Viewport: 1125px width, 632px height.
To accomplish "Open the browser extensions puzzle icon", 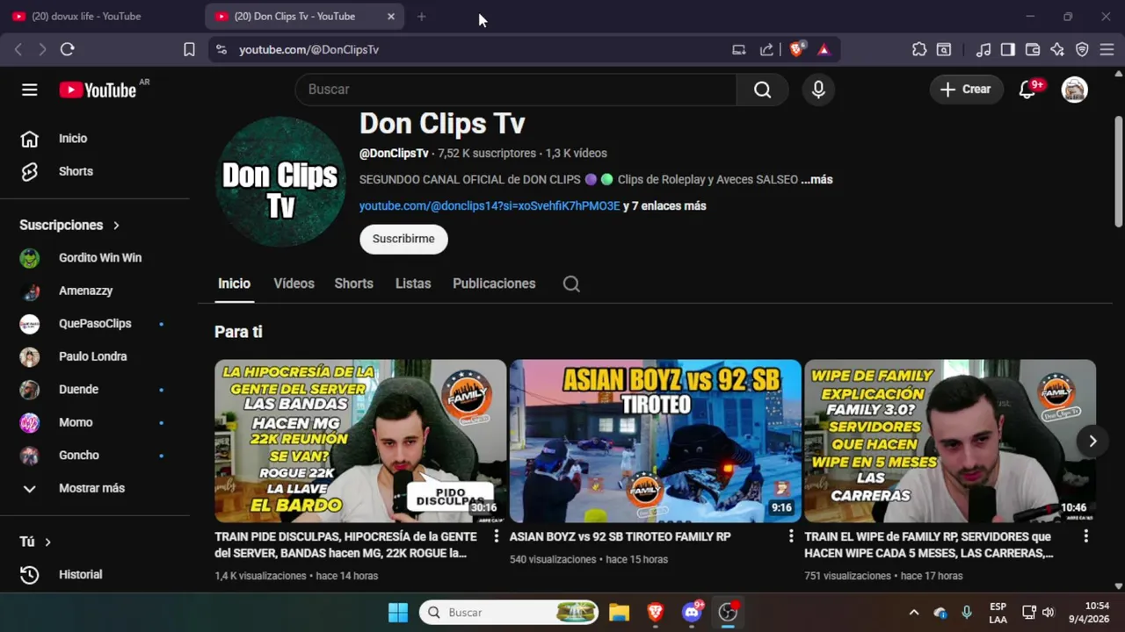I will point(919,50).
